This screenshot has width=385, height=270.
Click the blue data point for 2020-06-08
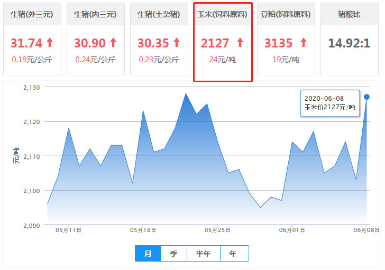[366, 97]
